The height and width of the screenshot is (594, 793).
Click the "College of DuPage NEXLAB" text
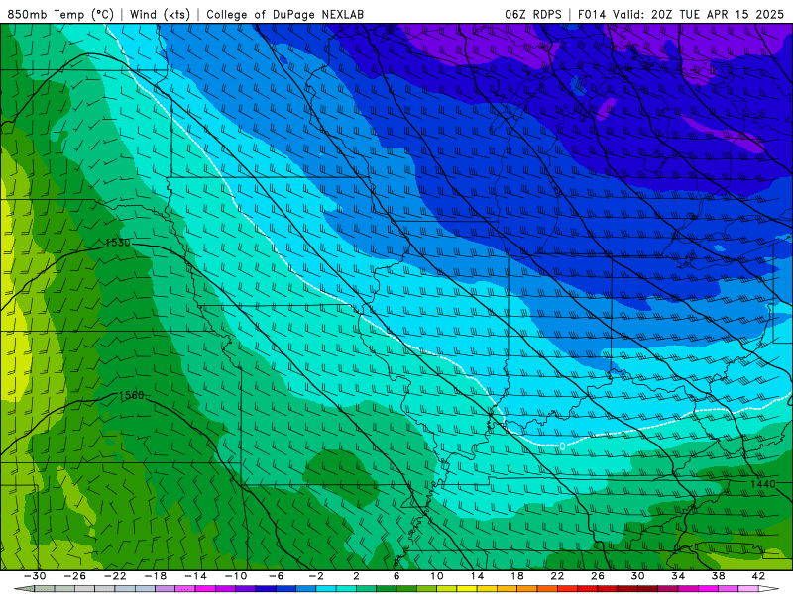click(x=284, y=14)
